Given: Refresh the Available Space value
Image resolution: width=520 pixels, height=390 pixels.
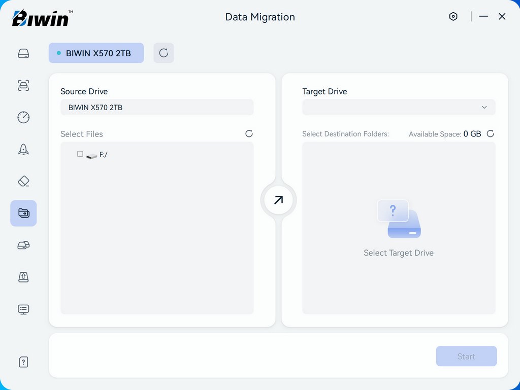Looking at the screenshot, I should click(490, 134).
